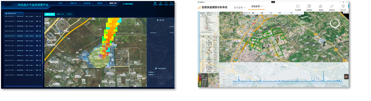This screenshot has height=101, width=371.
Task: Open the warning triangle alert icon
Action: click(x=161, y=3)
